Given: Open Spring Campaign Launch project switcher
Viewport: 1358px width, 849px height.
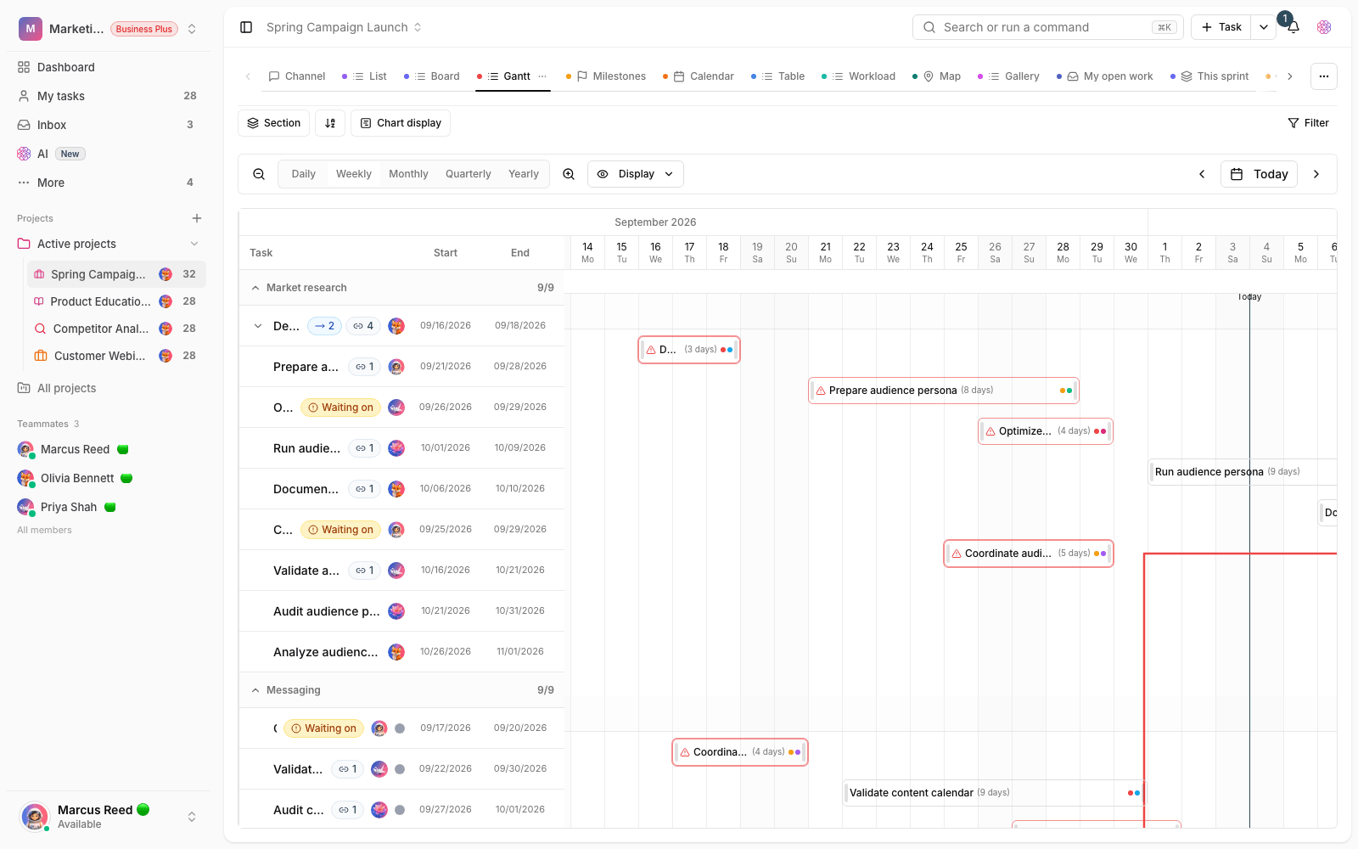Looking at the screenshot, I should click(x=344, y=27).
